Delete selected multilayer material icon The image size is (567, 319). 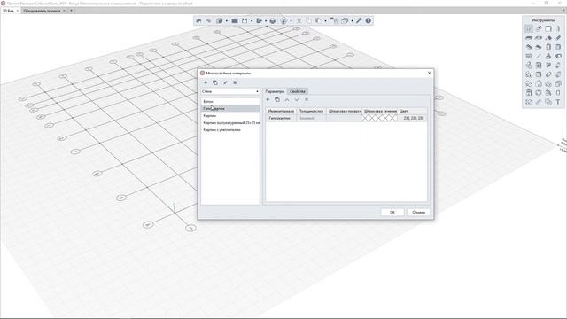point(235,82)
